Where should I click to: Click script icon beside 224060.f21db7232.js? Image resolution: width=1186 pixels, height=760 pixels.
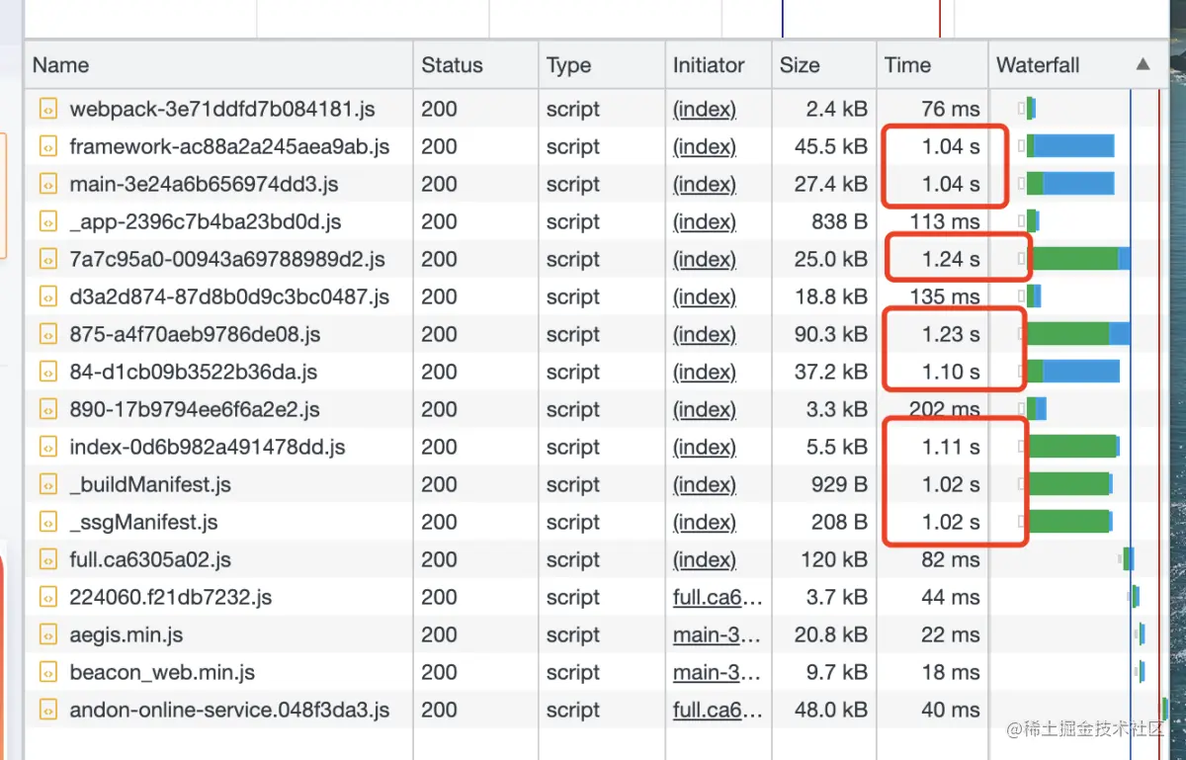tap(47, 597)
